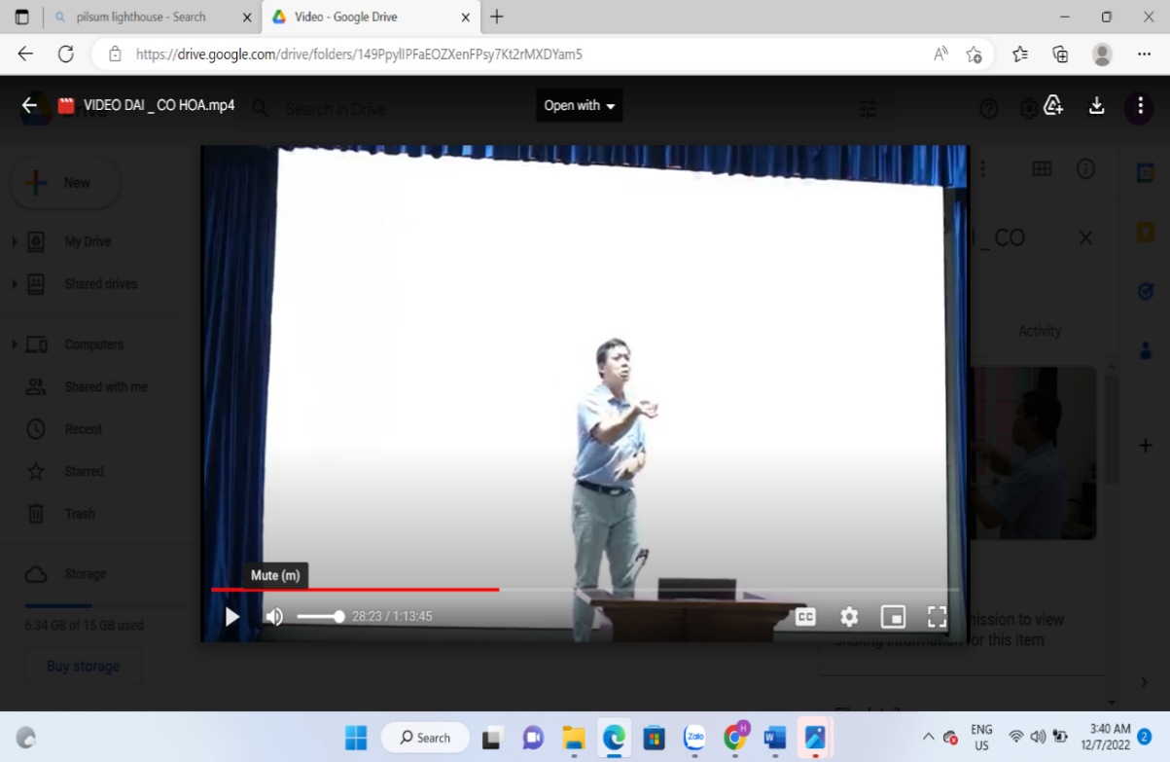Add this page to browser favorites
Viewport: 1170px width, 762px height.
(974, 54)
